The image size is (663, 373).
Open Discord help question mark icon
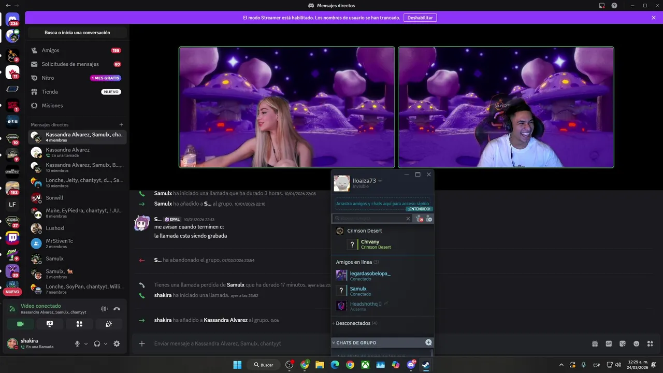[614, 5]
